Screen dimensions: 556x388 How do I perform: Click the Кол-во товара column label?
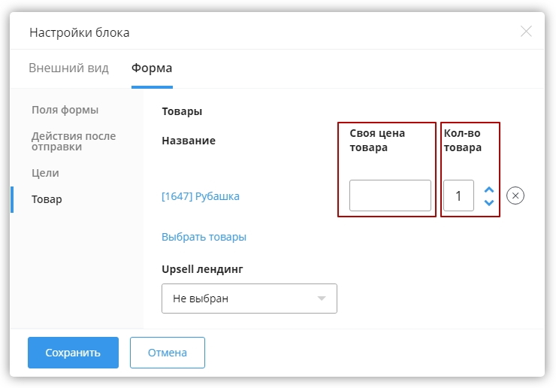(x=463, y=141)
